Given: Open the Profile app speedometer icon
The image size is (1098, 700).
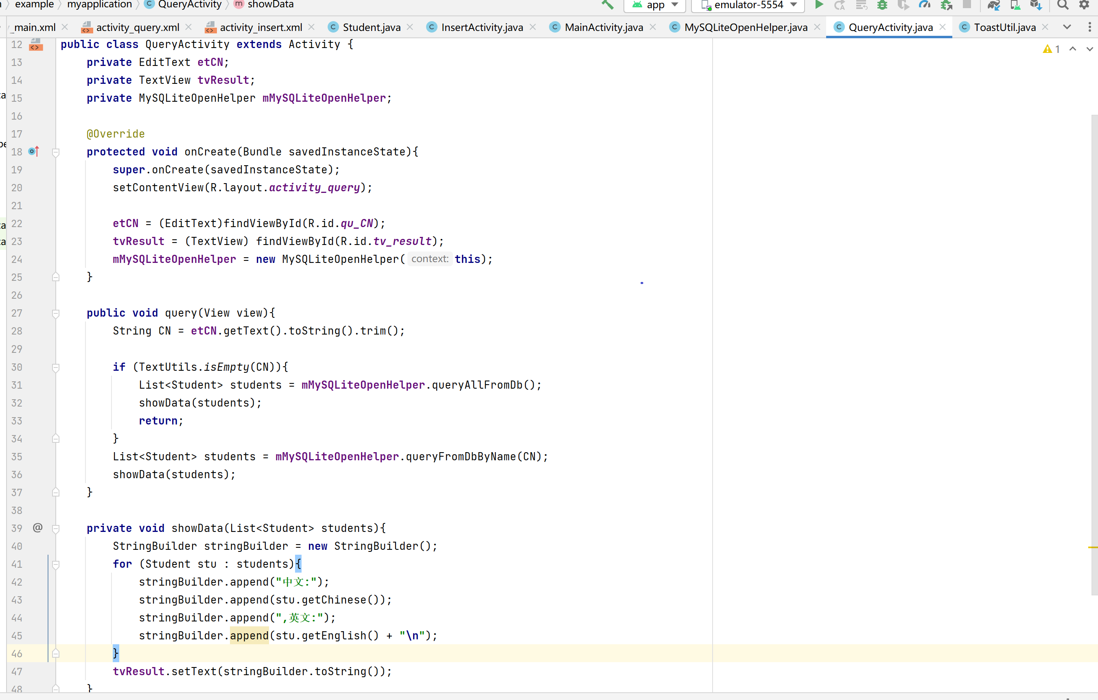Looking at the screenshot, I should (x=924, y=5).
